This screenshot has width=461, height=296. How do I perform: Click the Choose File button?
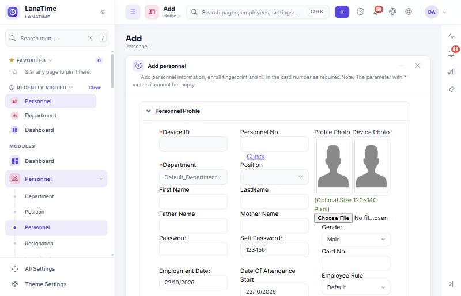(333, 218)
